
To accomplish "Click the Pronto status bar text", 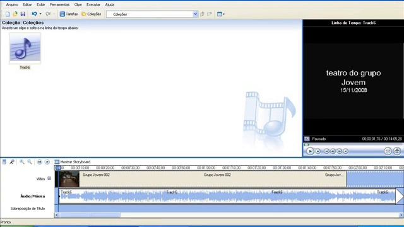I will point(6,222).
